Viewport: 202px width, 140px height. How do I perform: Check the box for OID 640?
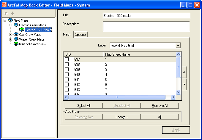[x=67, y=74]
